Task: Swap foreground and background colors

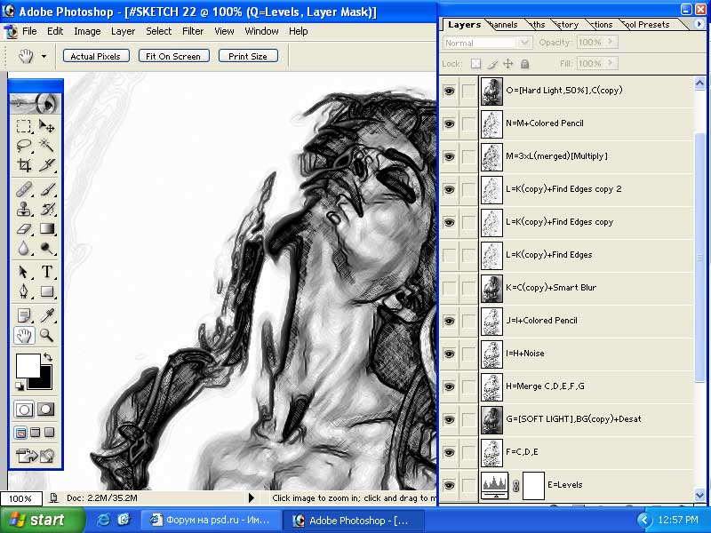Action: pyautogui.click(x=48, y=358)
